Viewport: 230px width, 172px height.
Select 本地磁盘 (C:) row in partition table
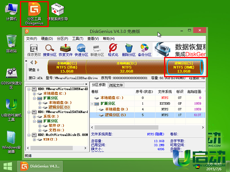click(x=148, y=98)
